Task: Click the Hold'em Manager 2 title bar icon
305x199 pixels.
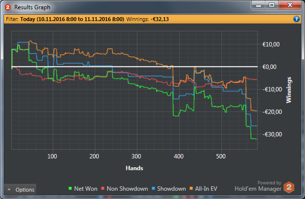Action: point(8,7)
